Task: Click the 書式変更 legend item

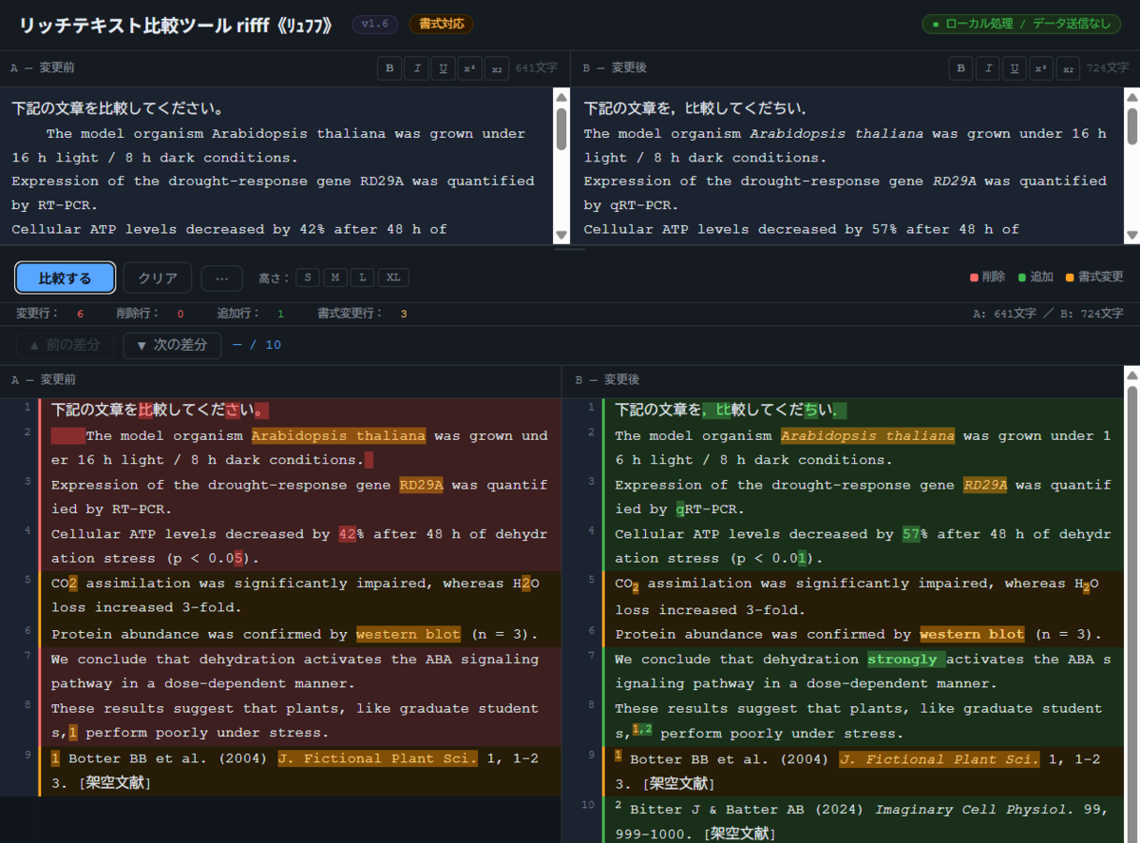Action: 1094,277
